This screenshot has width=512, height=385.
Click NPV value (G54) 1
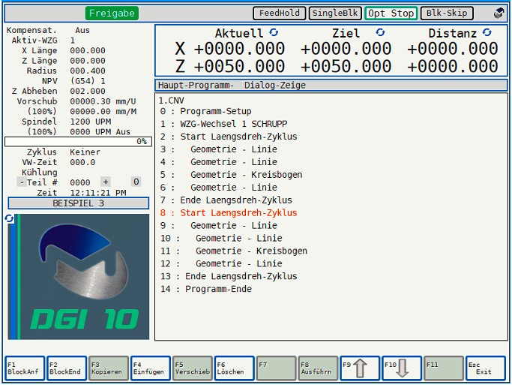88,81
